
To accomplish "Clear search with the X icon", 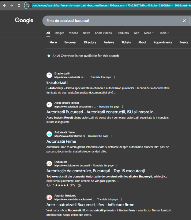I will click(184, 21).
